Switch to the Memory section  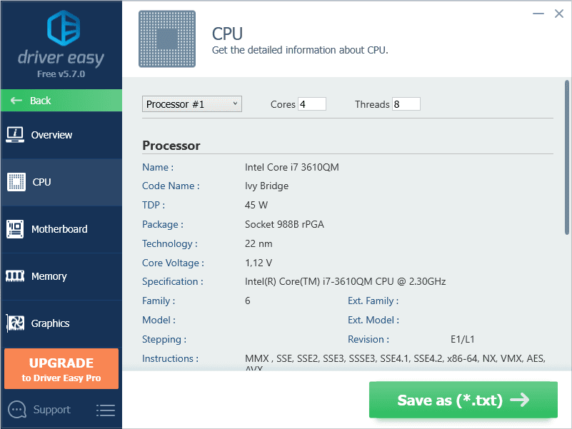point(49,276)
